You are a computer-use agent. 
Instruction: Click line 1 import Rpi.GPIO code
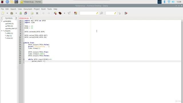[x=35, y=21]
